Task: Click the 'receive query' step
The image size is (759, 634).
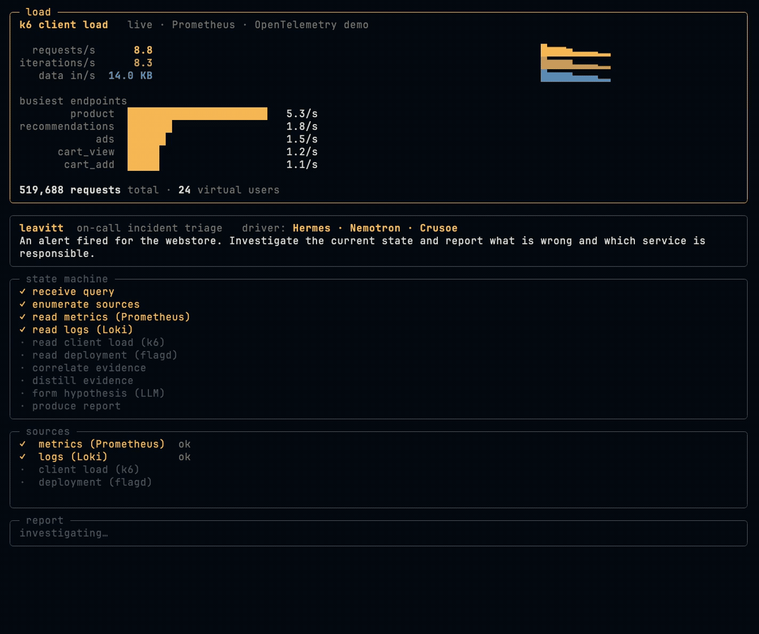Action: pyautogui.click(x=73, y=292)
